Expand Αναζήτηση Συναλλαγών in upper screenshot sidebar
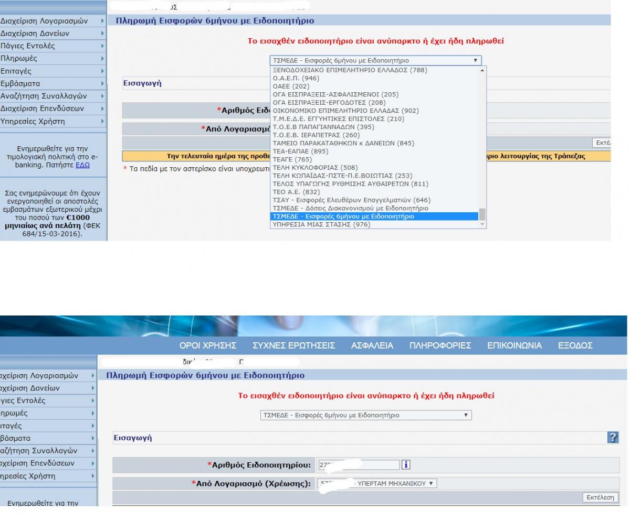630x522 pixels. click(x=52, y=96)
